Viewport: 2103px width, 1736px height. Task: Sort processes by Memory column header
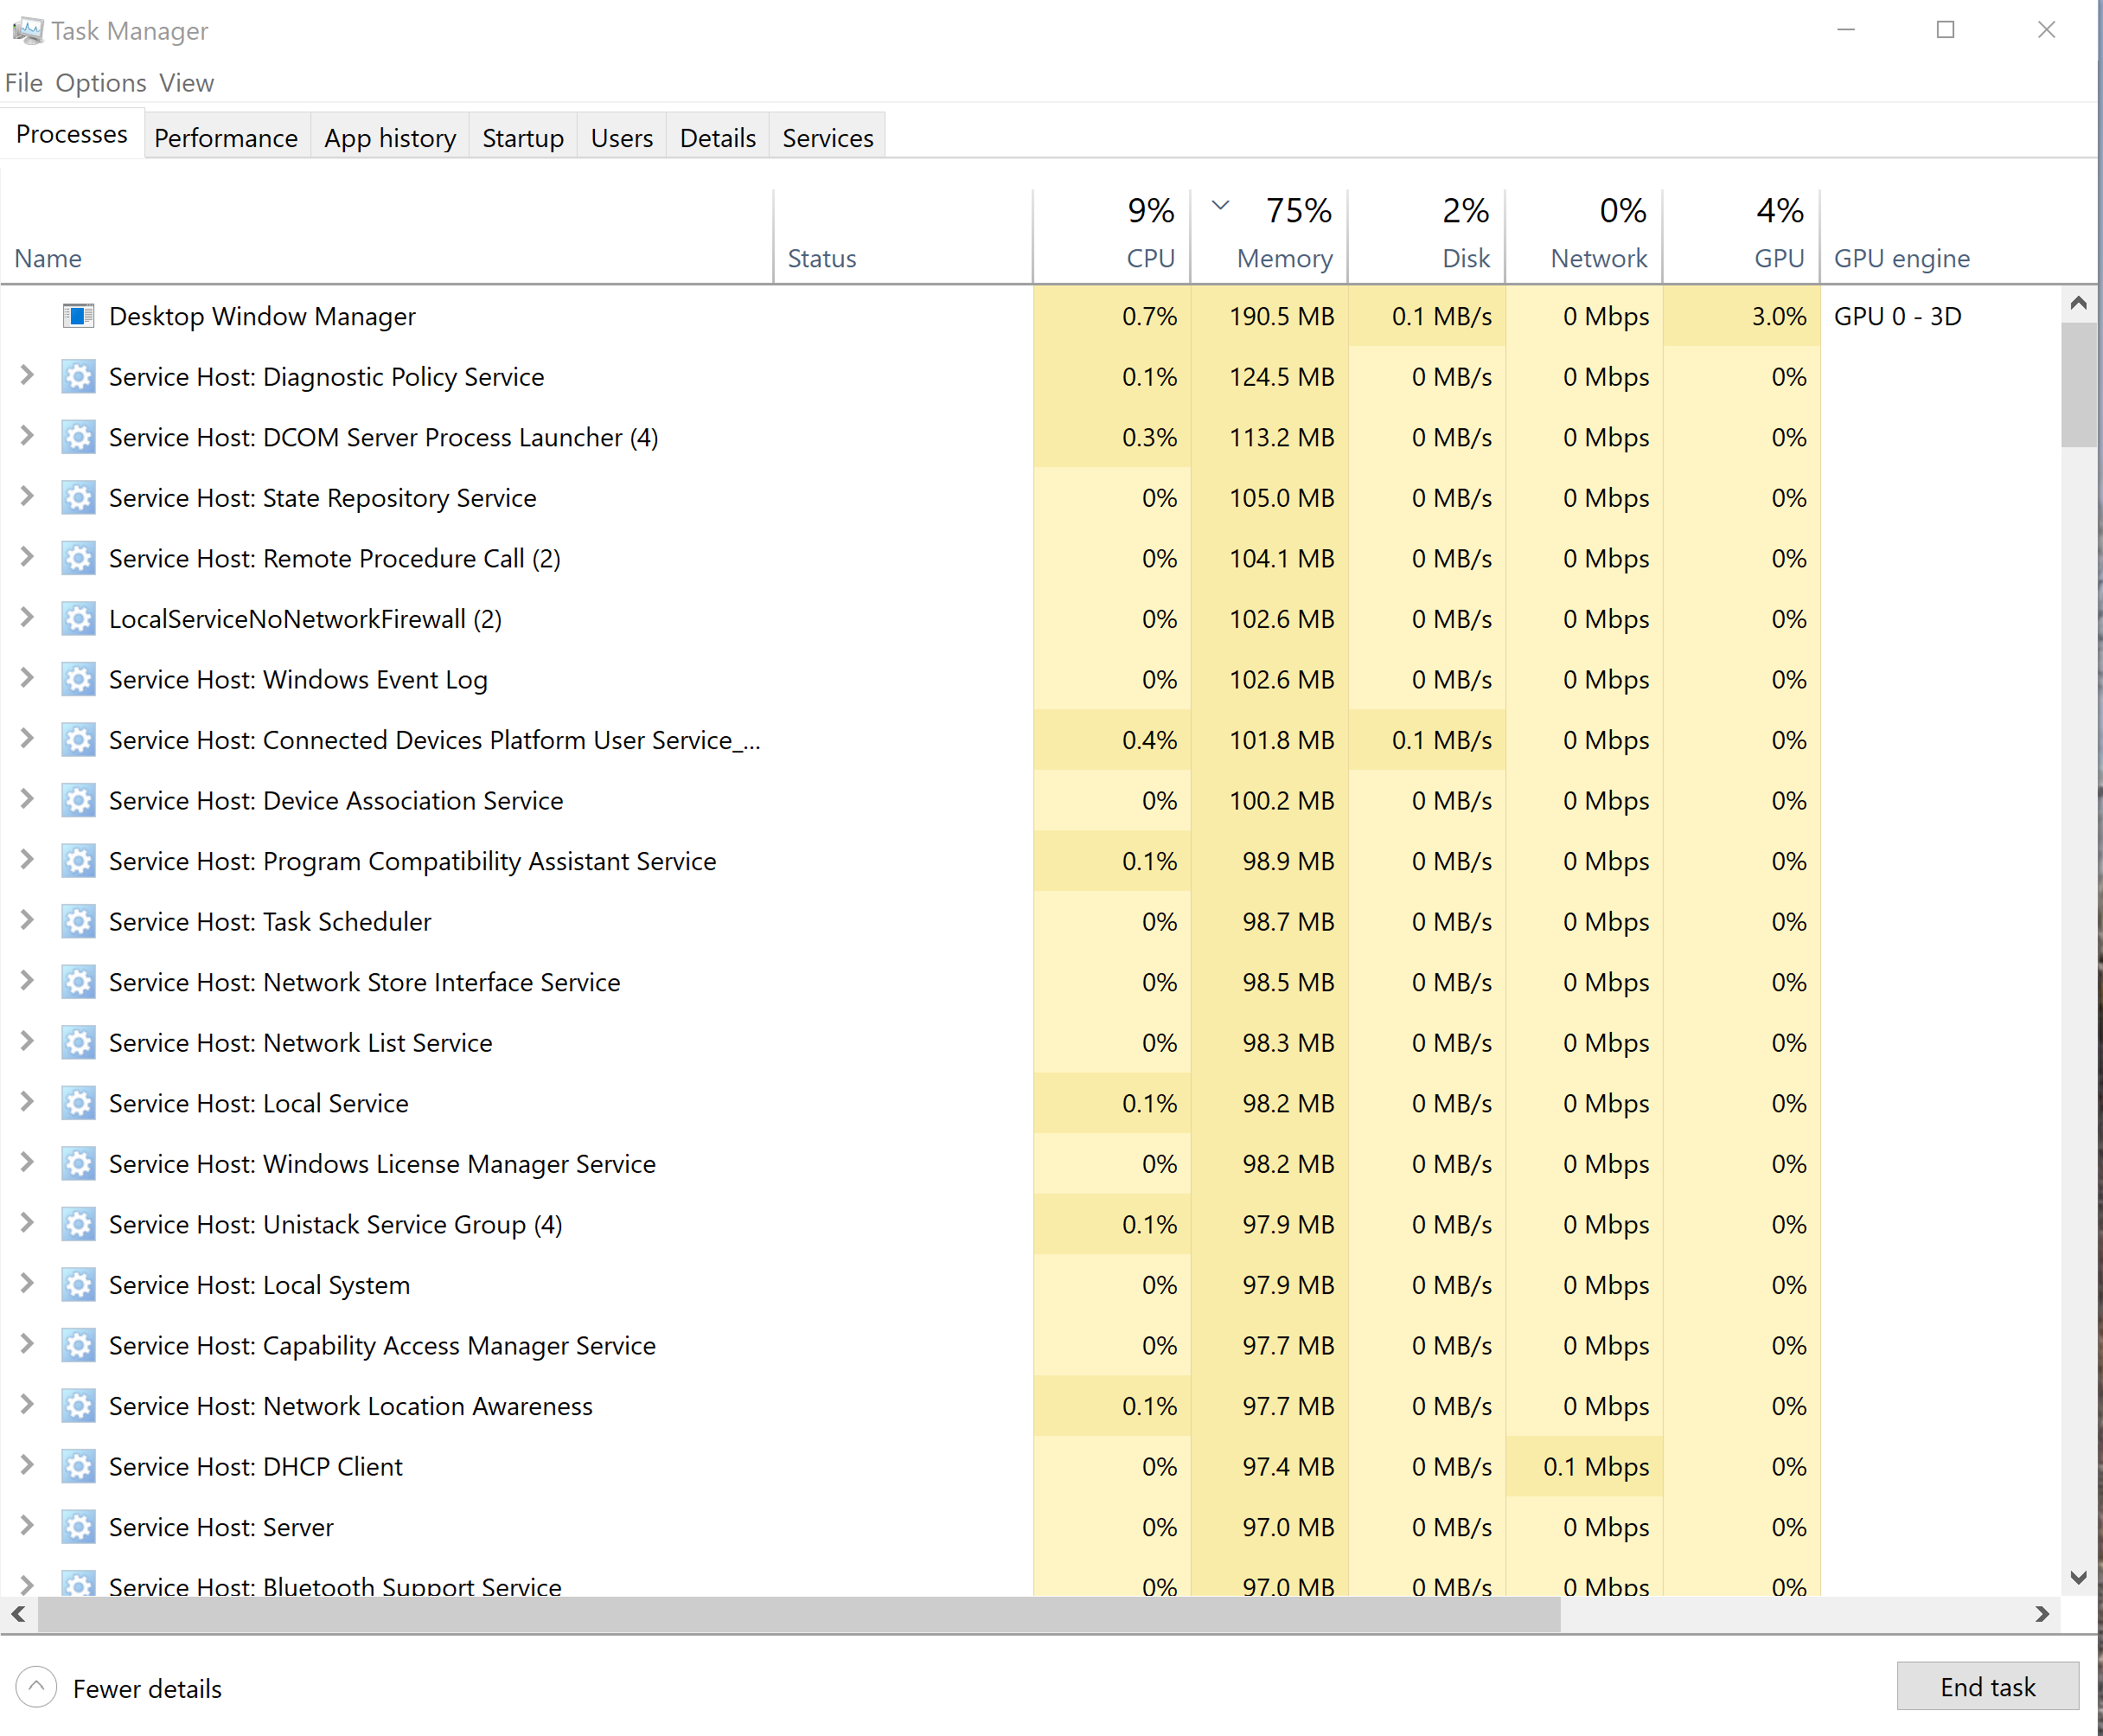coord(1283,258)
